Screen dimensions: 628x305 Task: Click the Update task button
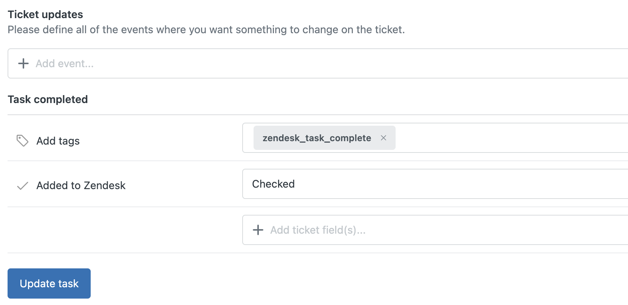49,283
